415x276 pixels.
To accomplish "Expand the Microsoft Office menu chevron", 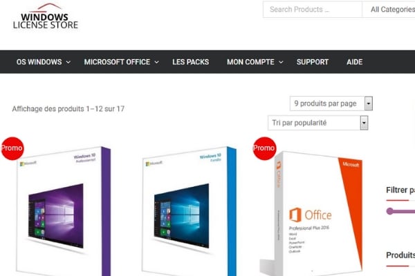I will click(157, 62).
